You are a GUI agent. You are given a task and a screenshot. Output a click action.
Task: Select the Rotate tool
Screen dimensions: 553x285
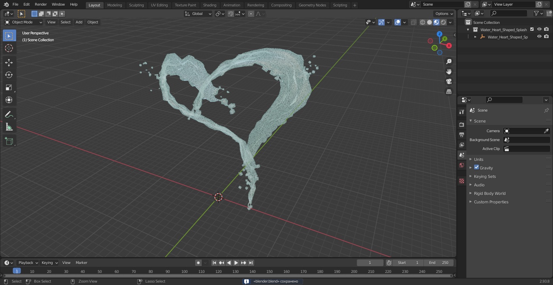(9, 75)
